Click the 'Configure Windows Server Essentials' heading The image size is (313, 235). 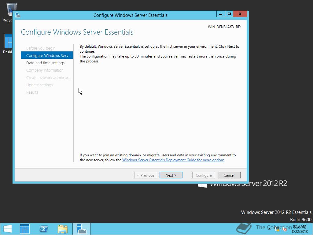pyautogui.click(x=77, y=32)
